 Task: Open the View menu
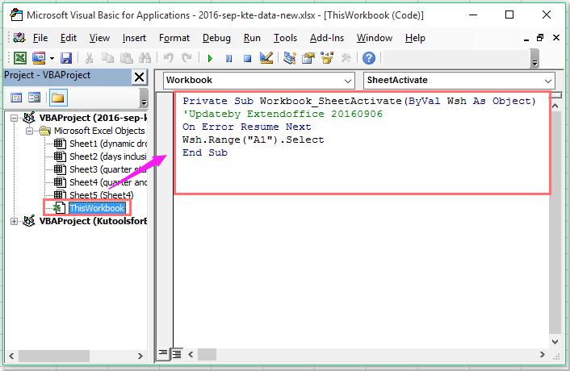[99, 38]
